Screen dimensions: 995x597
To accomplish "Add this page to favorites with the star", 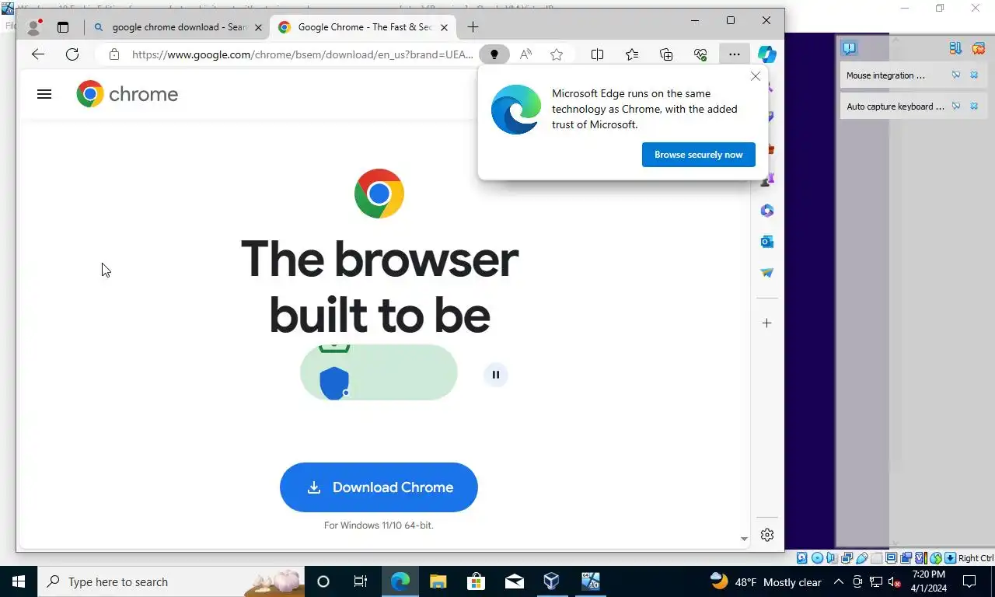I will pos(557,54).
